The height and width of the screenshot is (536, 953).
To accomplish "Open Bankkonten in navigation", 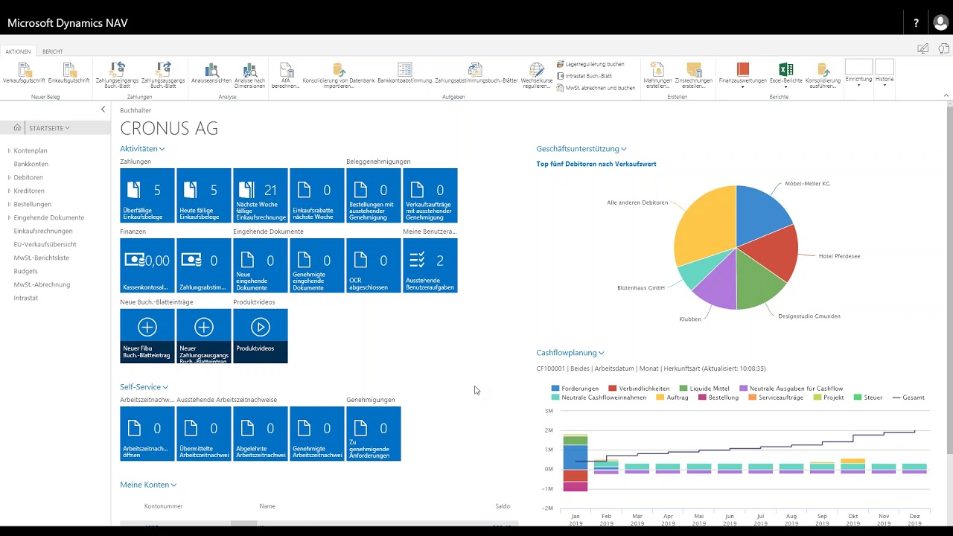I will 31,164.
